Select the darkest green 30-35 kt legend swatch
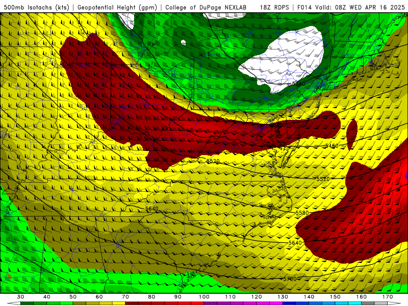408x306 pixels. point(27,303)
